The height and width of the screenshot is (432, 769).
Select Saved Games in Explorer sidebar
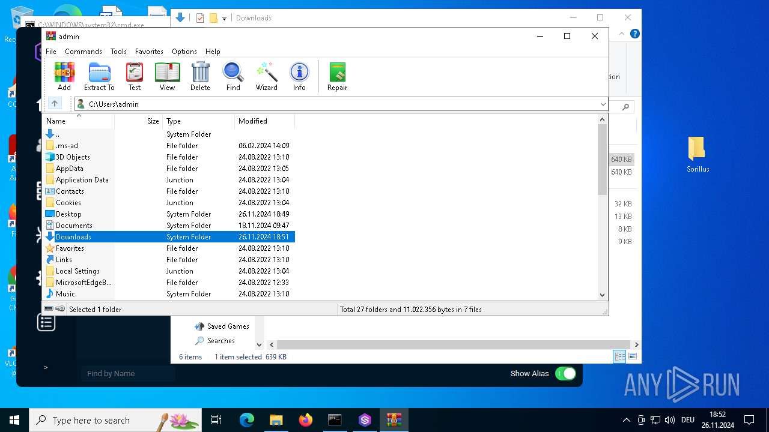click(x=222, y=326)
